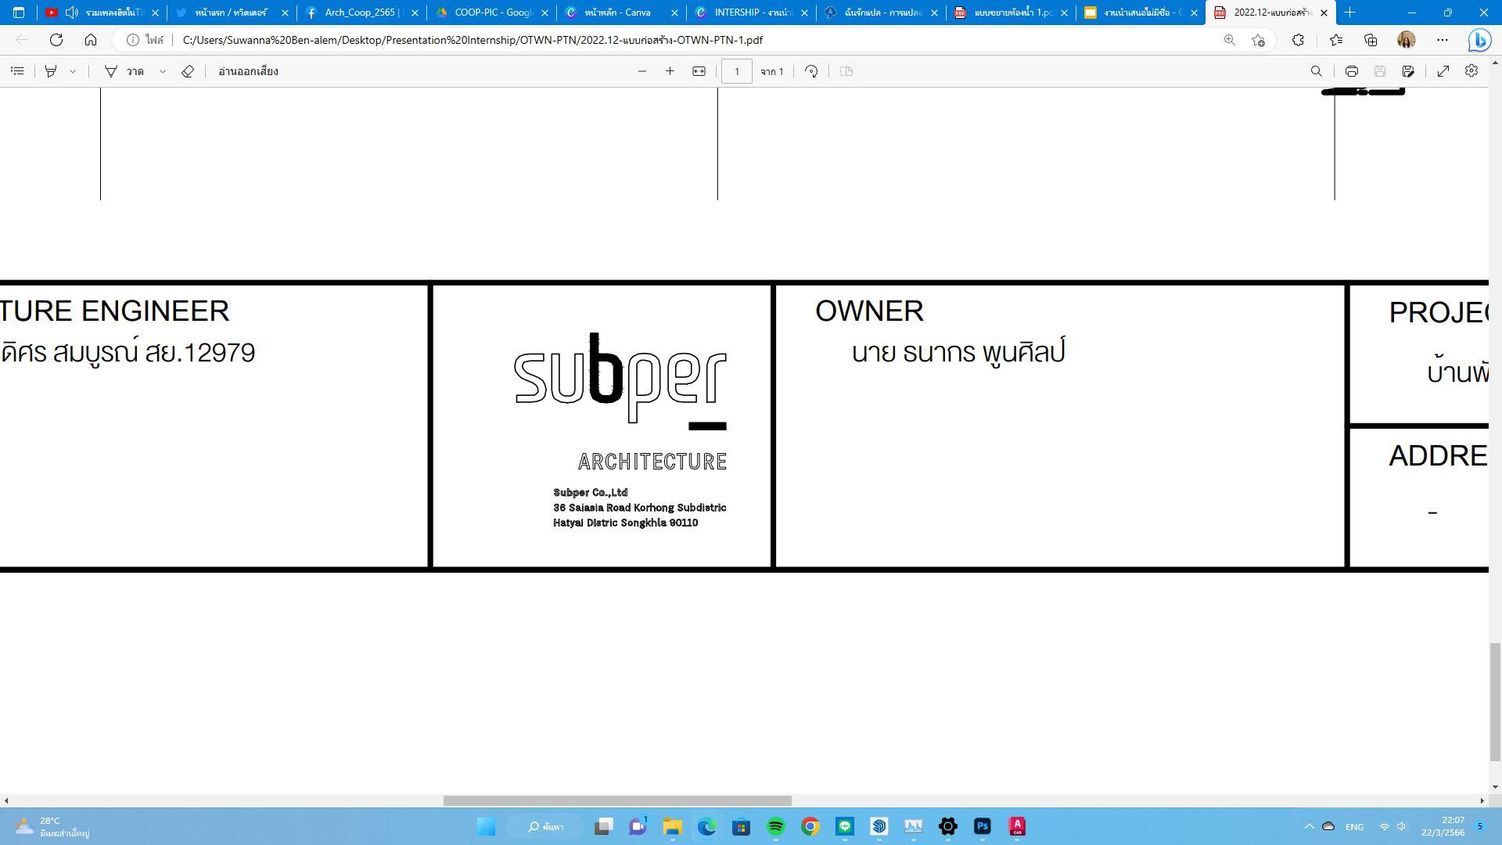This screenshot has height=845, width=1502.
Task: Enter full screen PDF view
Action: pyautogui.click(x=1443, y=71)
